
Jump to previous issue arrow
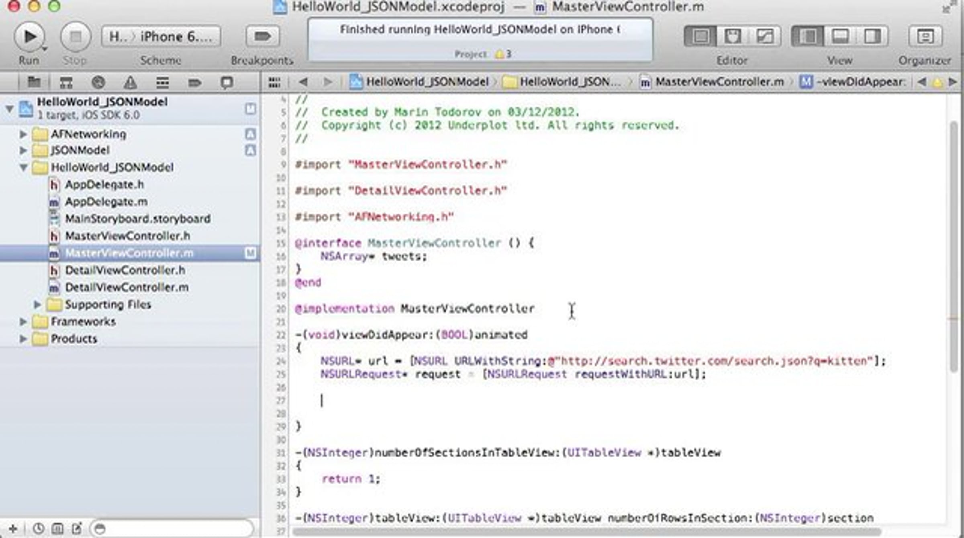tap(922, 82)
